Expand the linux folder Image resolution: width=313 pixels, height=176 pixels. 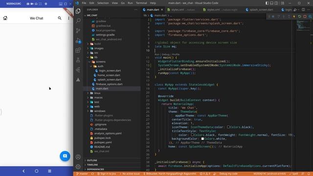[97, 93]
